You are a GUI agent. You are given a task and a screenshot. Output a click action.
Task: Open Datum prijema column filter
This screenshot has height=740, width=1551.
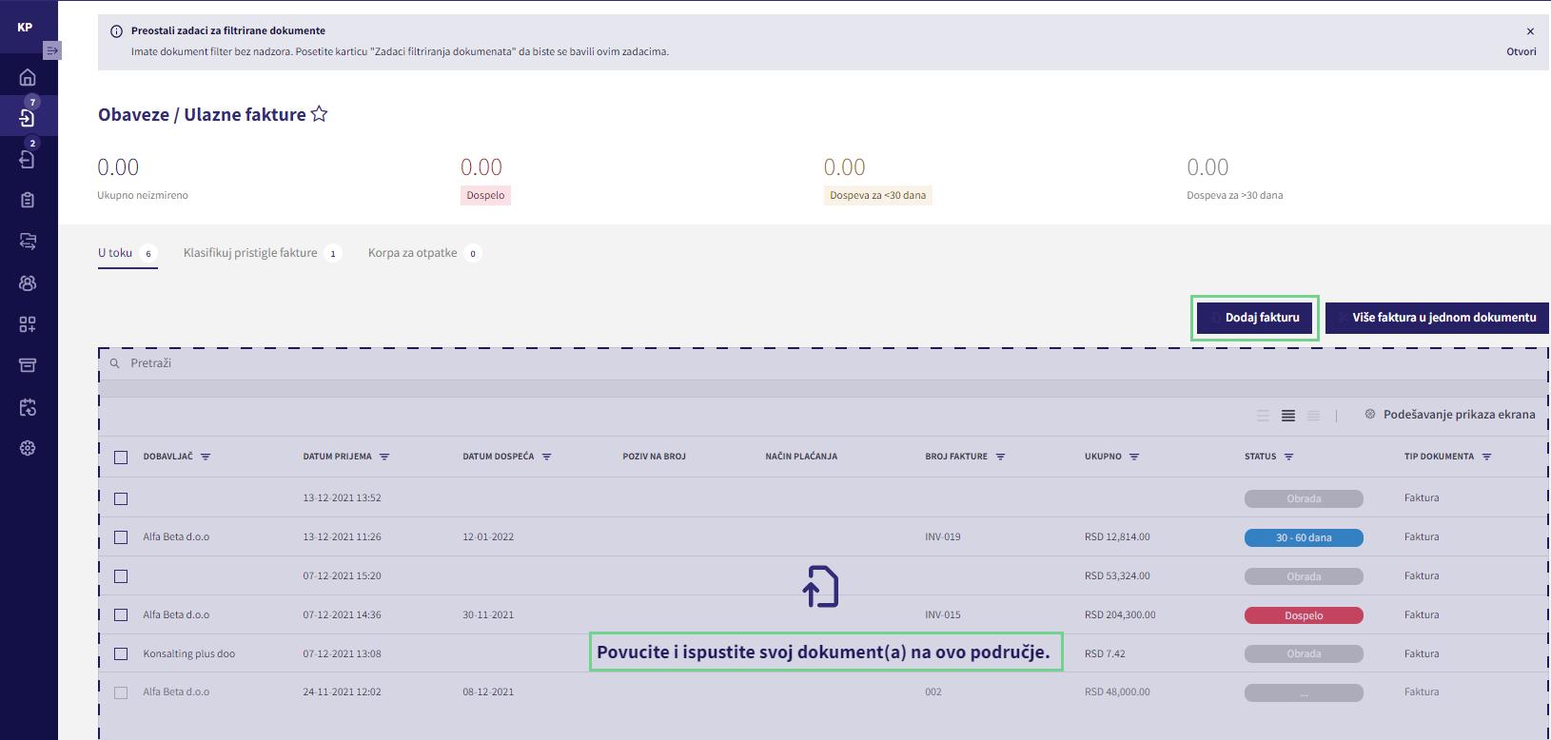pos(384,457)
